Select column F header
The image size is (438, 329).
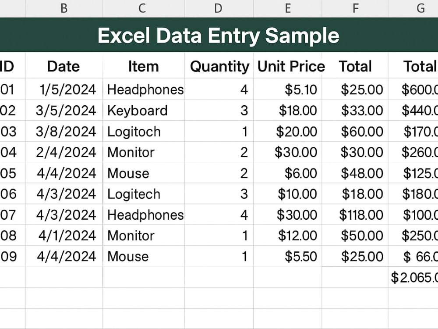[355, 8]
